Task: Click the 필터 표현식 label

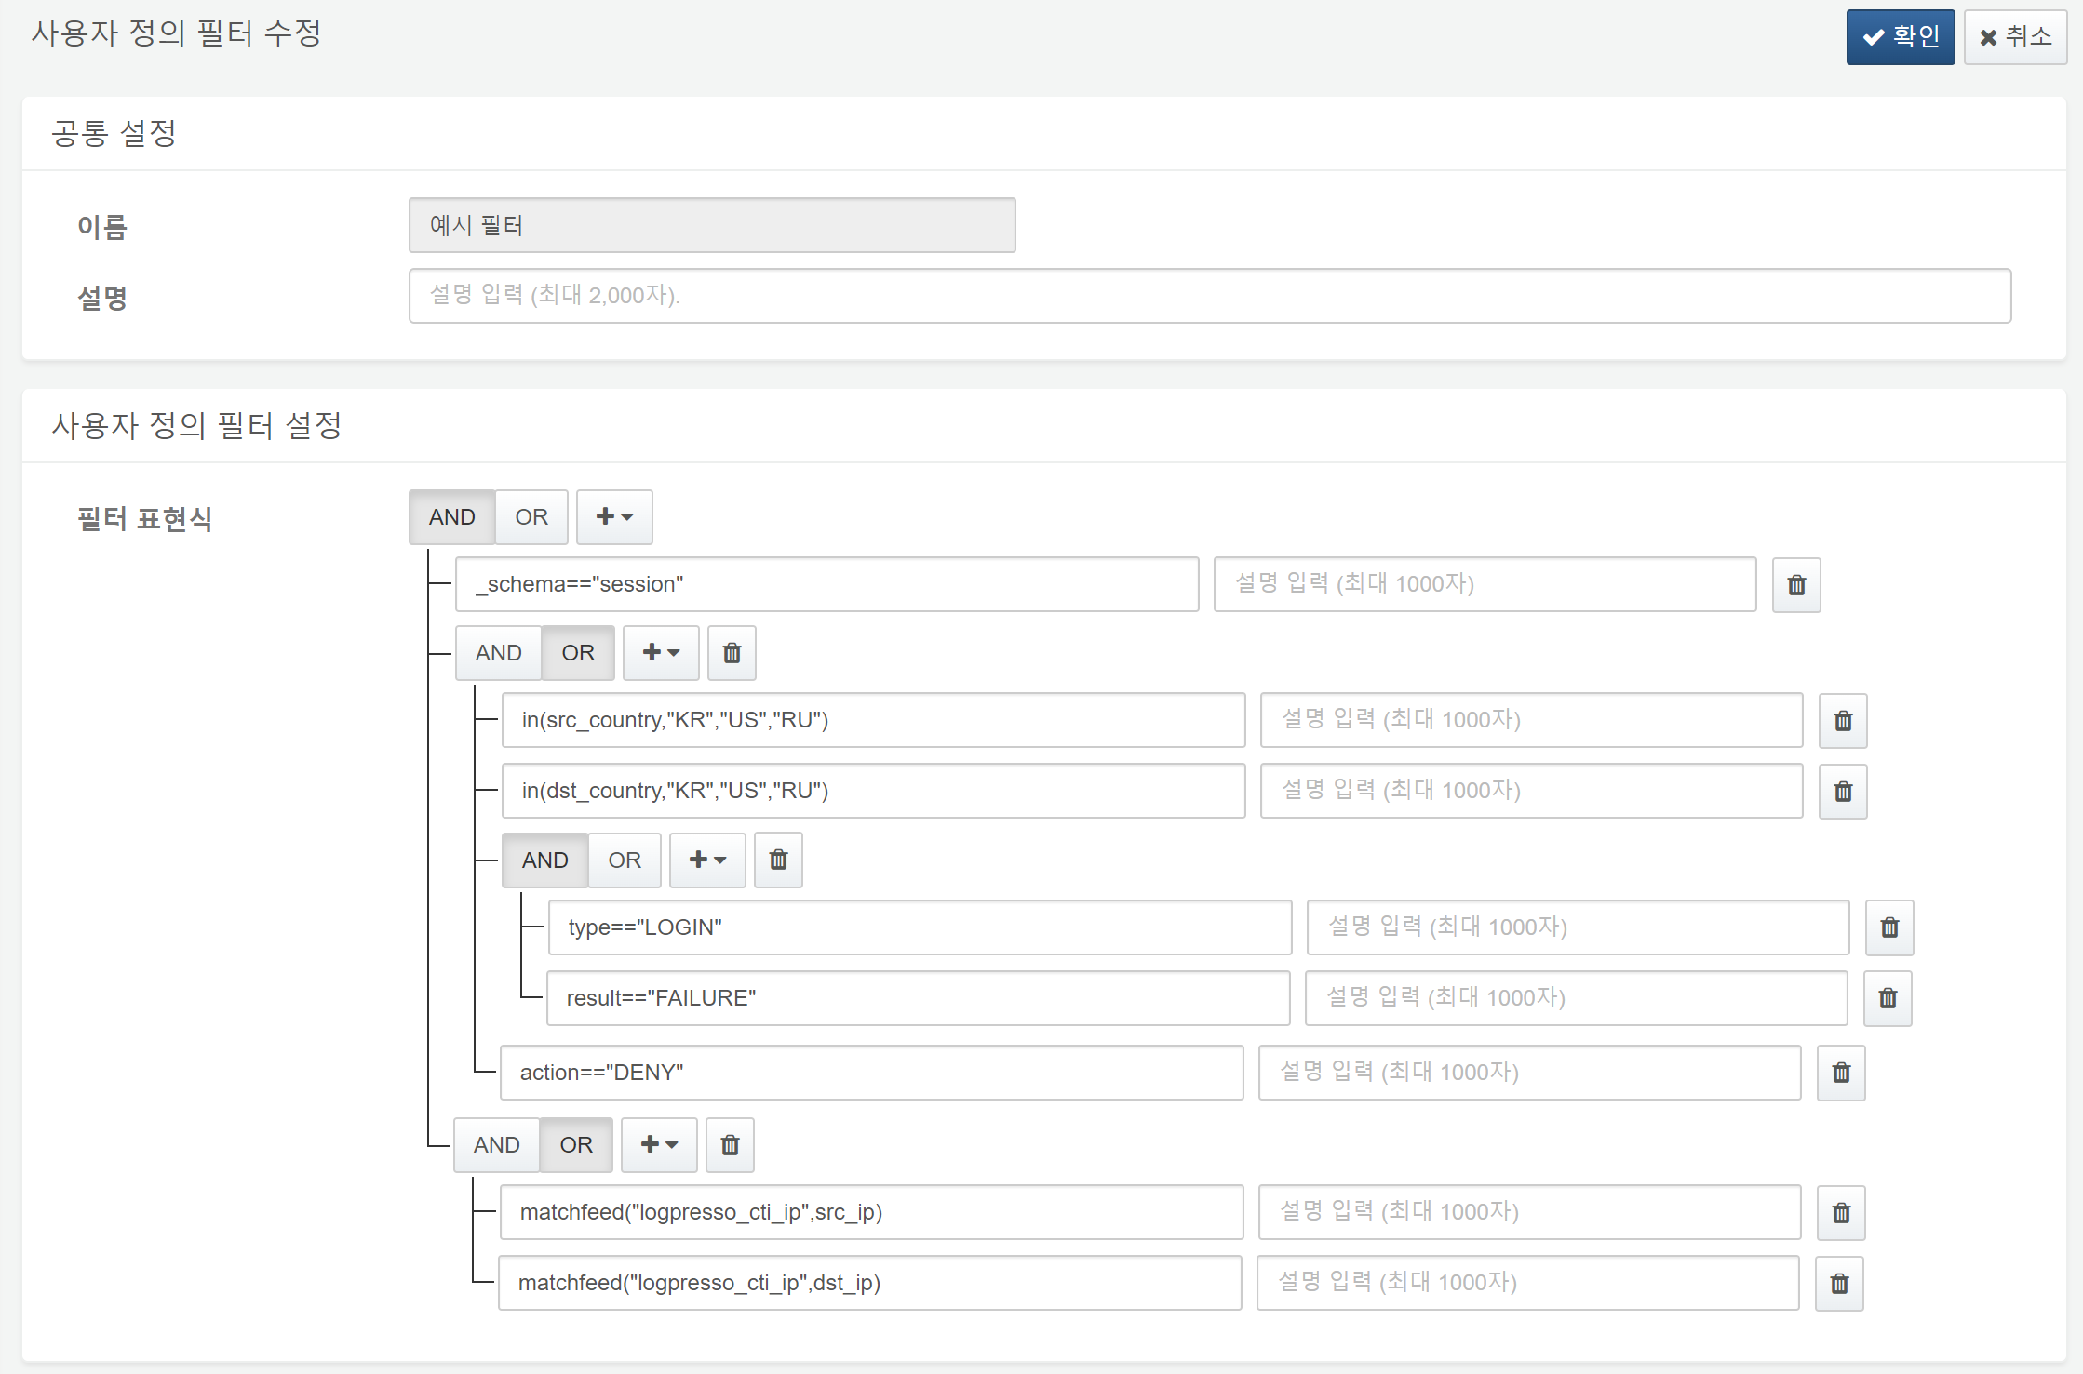Action: (x=144, y=519)
